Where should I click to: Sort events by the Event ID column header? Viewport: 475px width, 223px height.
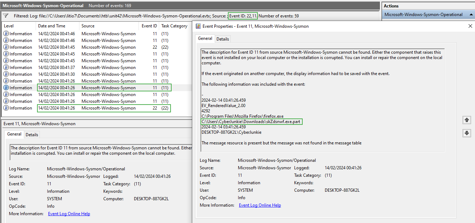[149, 26]
